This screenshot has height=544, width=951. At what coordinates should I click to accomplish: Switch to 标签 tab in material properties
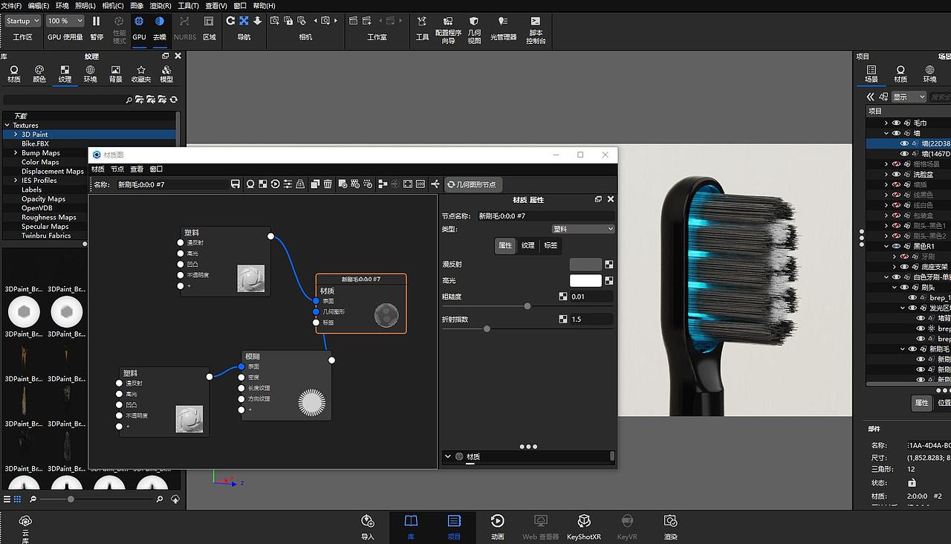(551, 245)
